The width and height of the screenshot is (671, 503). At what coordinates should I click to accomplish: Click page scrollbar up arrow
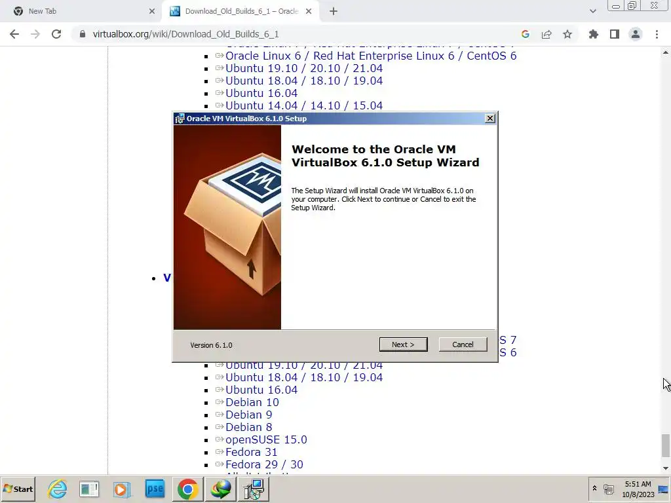point(666,52)
